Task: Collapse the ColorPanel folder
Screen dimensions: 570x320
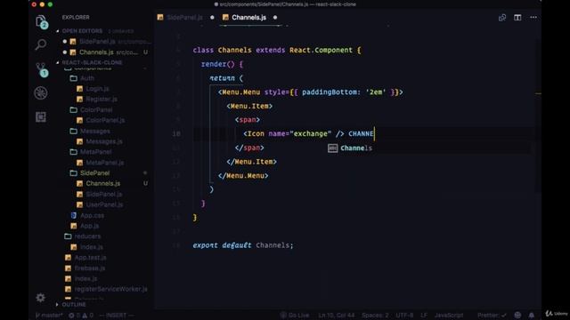Action: coord(96,109)
